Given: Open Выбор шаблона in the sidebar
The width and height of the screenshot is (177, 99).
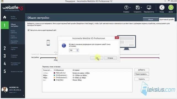Looking at the screenshot, I should tap(14, 32).
